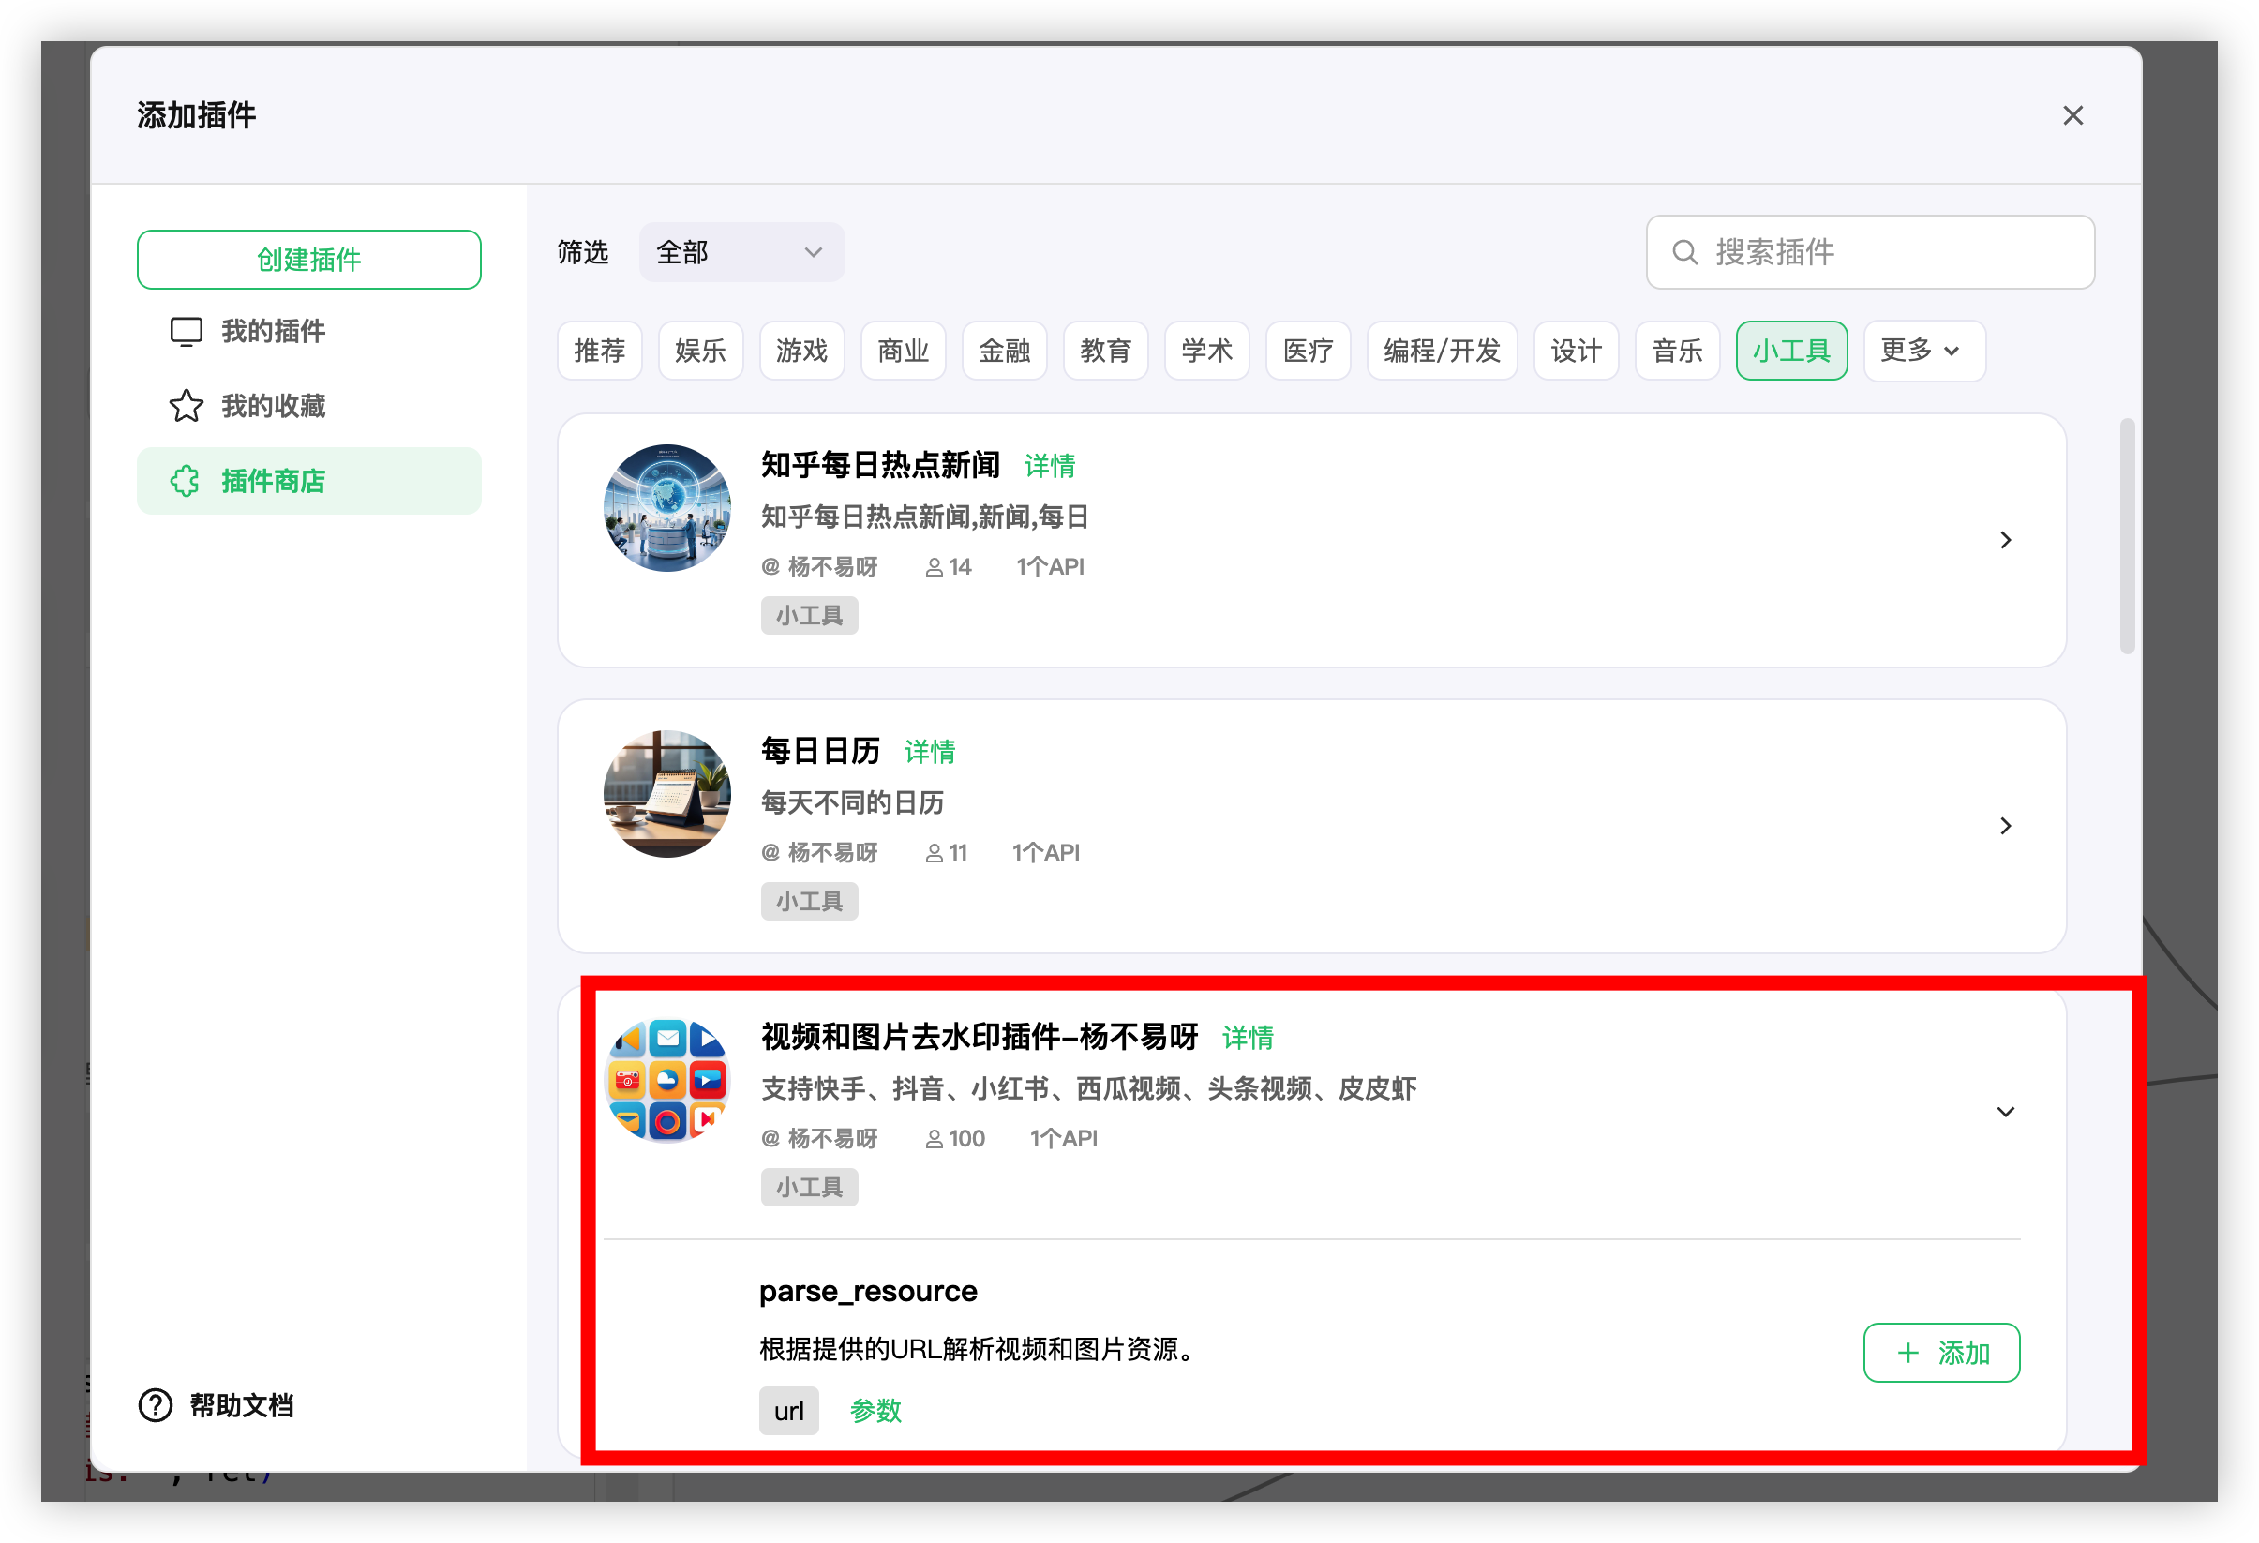Expand the 每日日历 plugin chevron

coord(2004,827)
